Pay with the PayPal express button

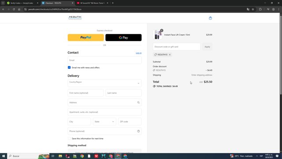pyautogui.click(x=86, y=38)
